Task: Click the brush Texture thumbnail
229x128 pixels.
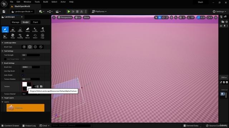Action: (27, 86)
